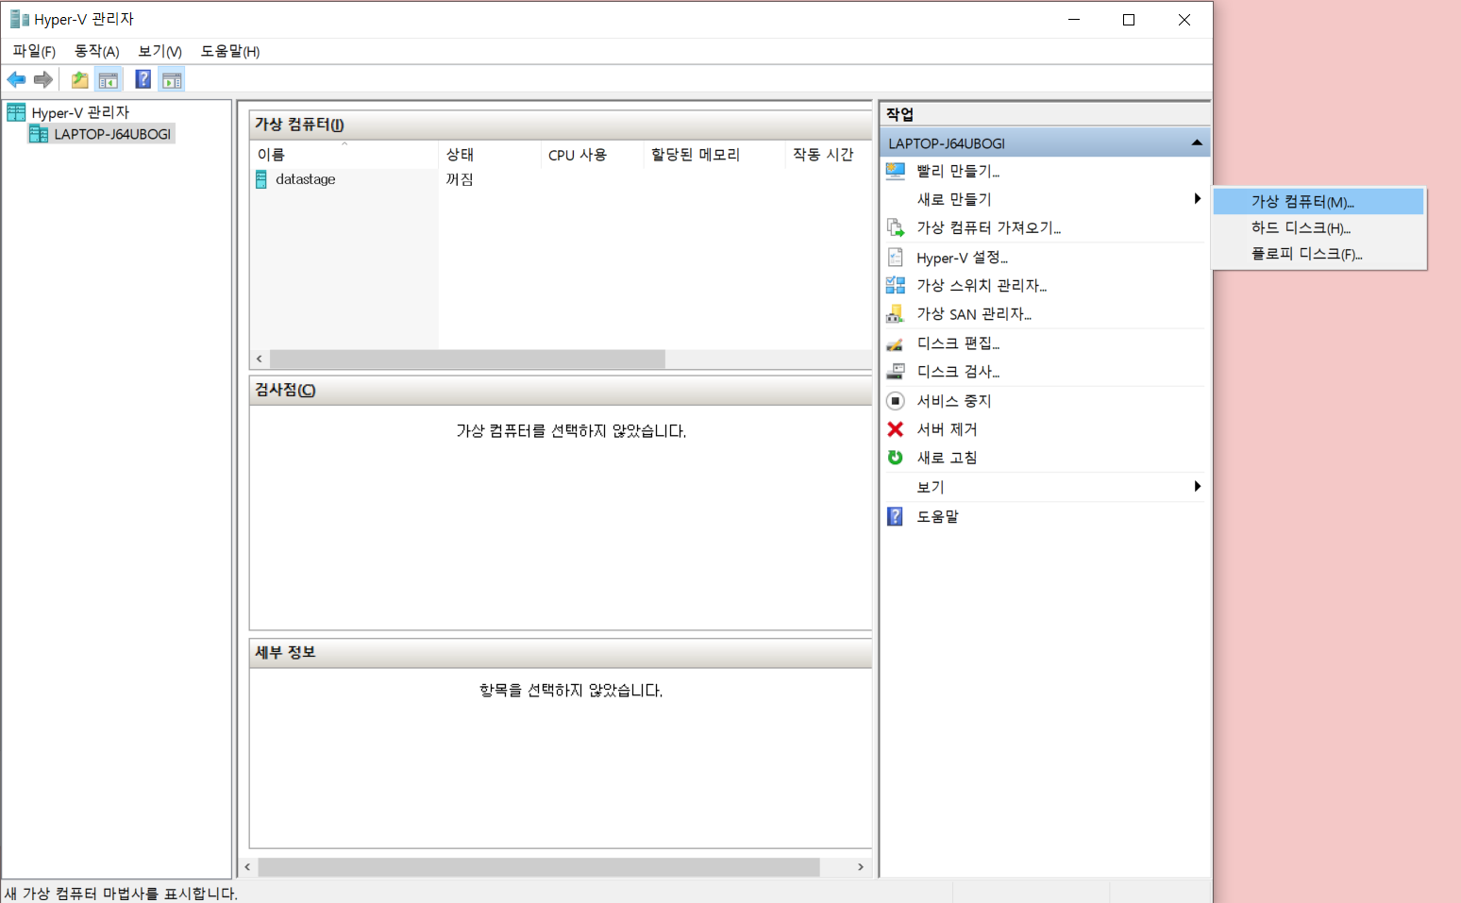
Task: Open the 도움말(H) menu
Action: pyautogui.click(x=230, y=51)
